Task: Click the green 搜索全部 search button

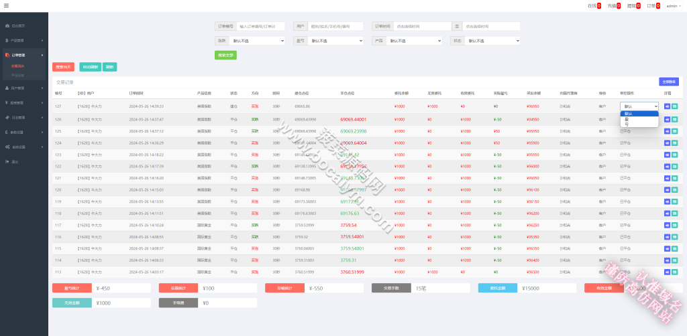Action: (225, 55)
